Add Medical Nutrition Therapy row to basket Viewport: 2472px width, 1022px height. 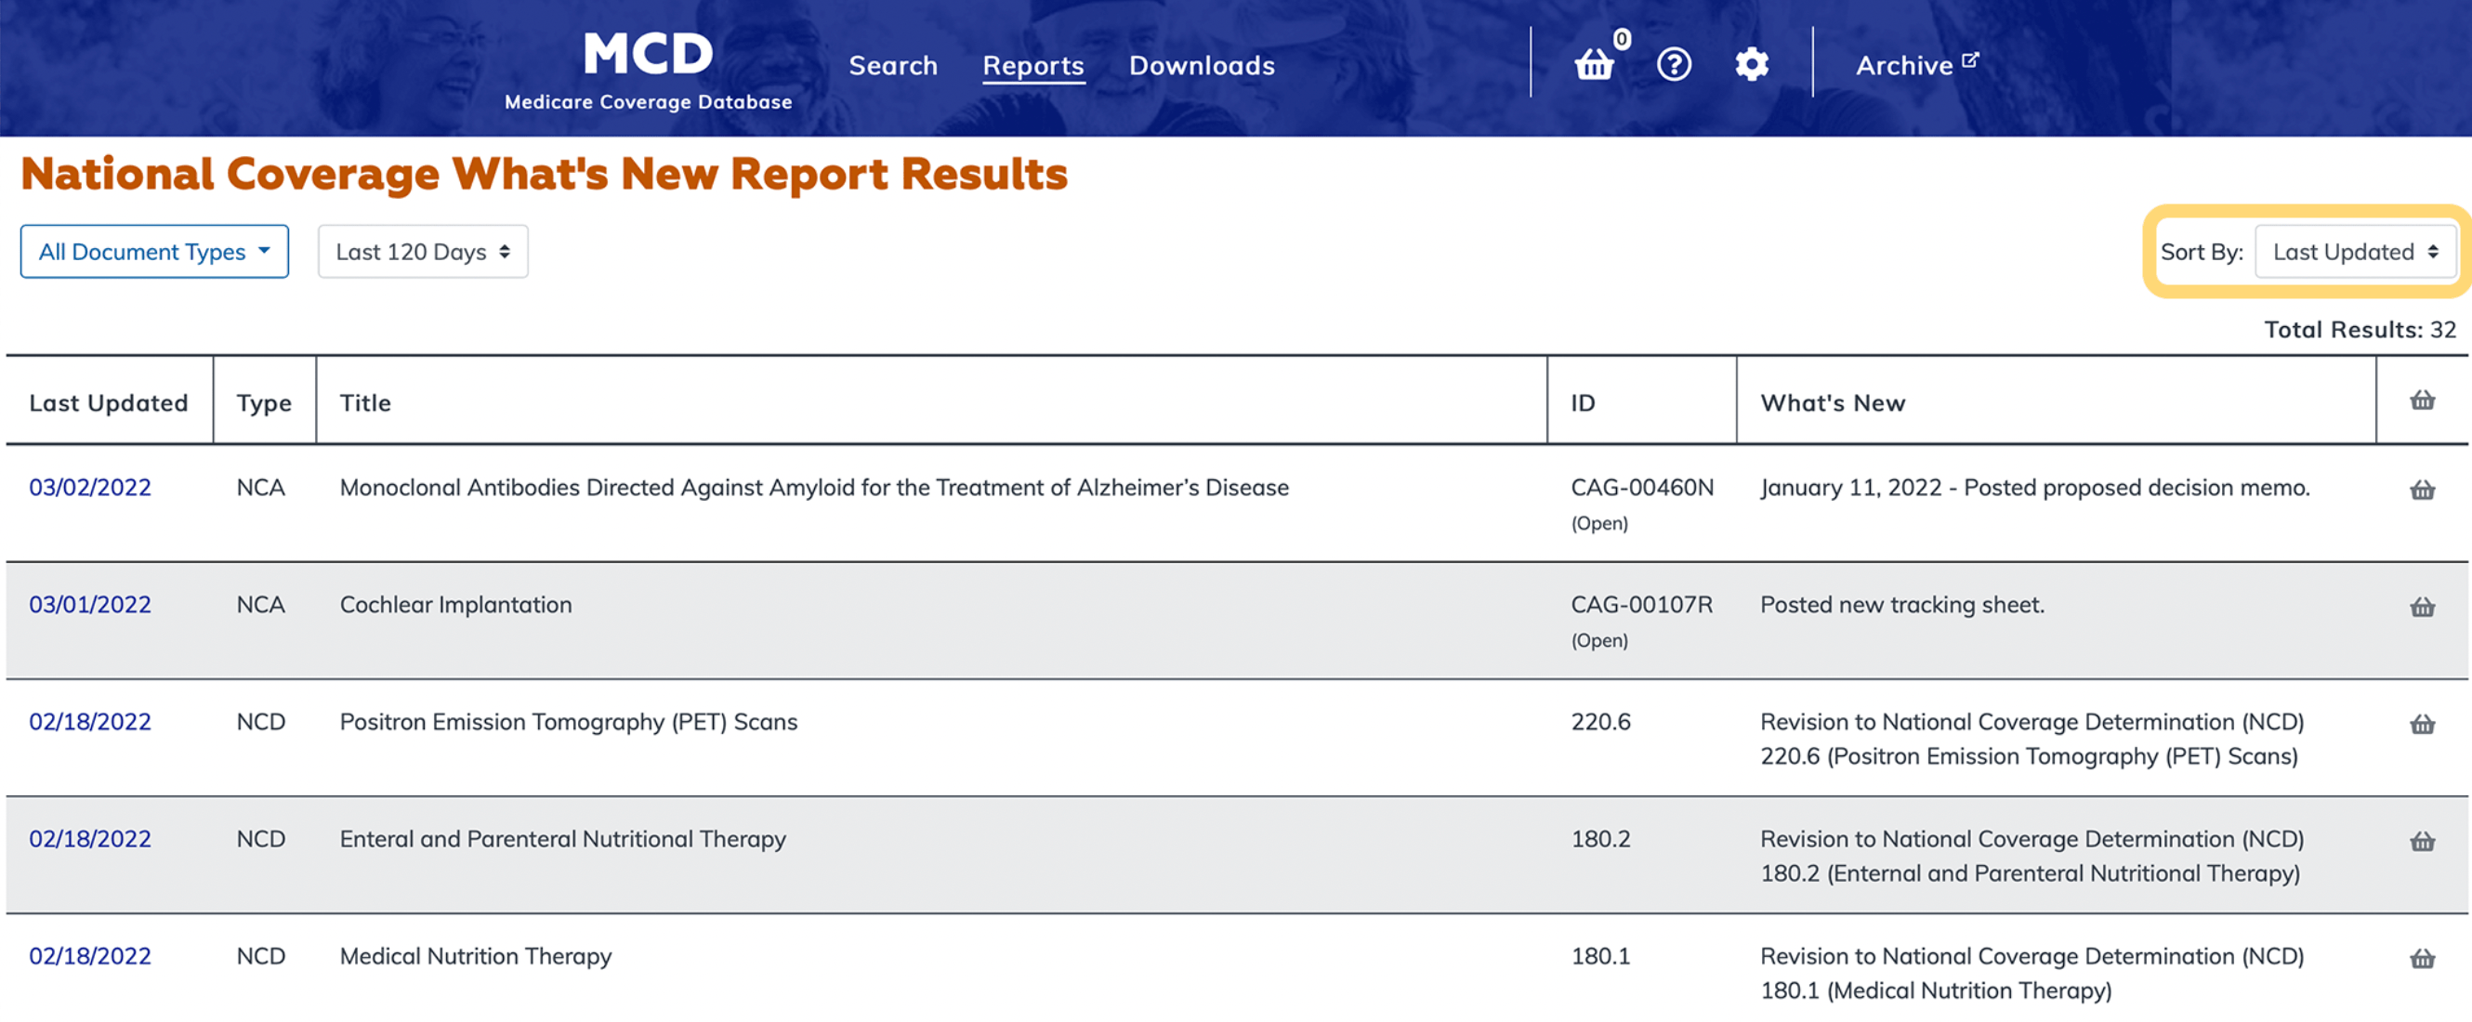pyautogui.click(x=2421, y=958)
